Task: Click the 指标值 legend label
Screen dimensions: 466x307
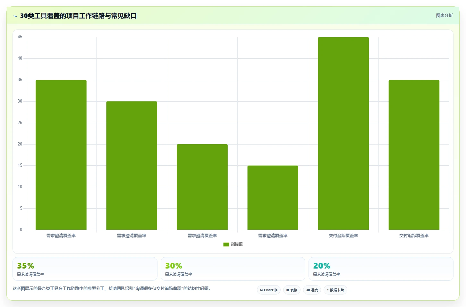Action: (x=237, y=244)
